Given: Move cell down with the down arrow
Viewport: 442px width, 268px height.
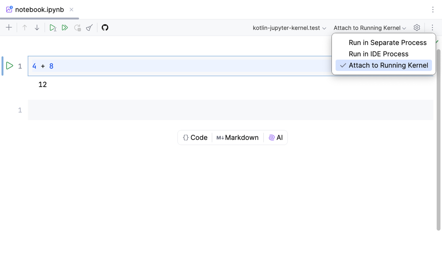Looking at the screenshot, I should click(x=37, y=28).
